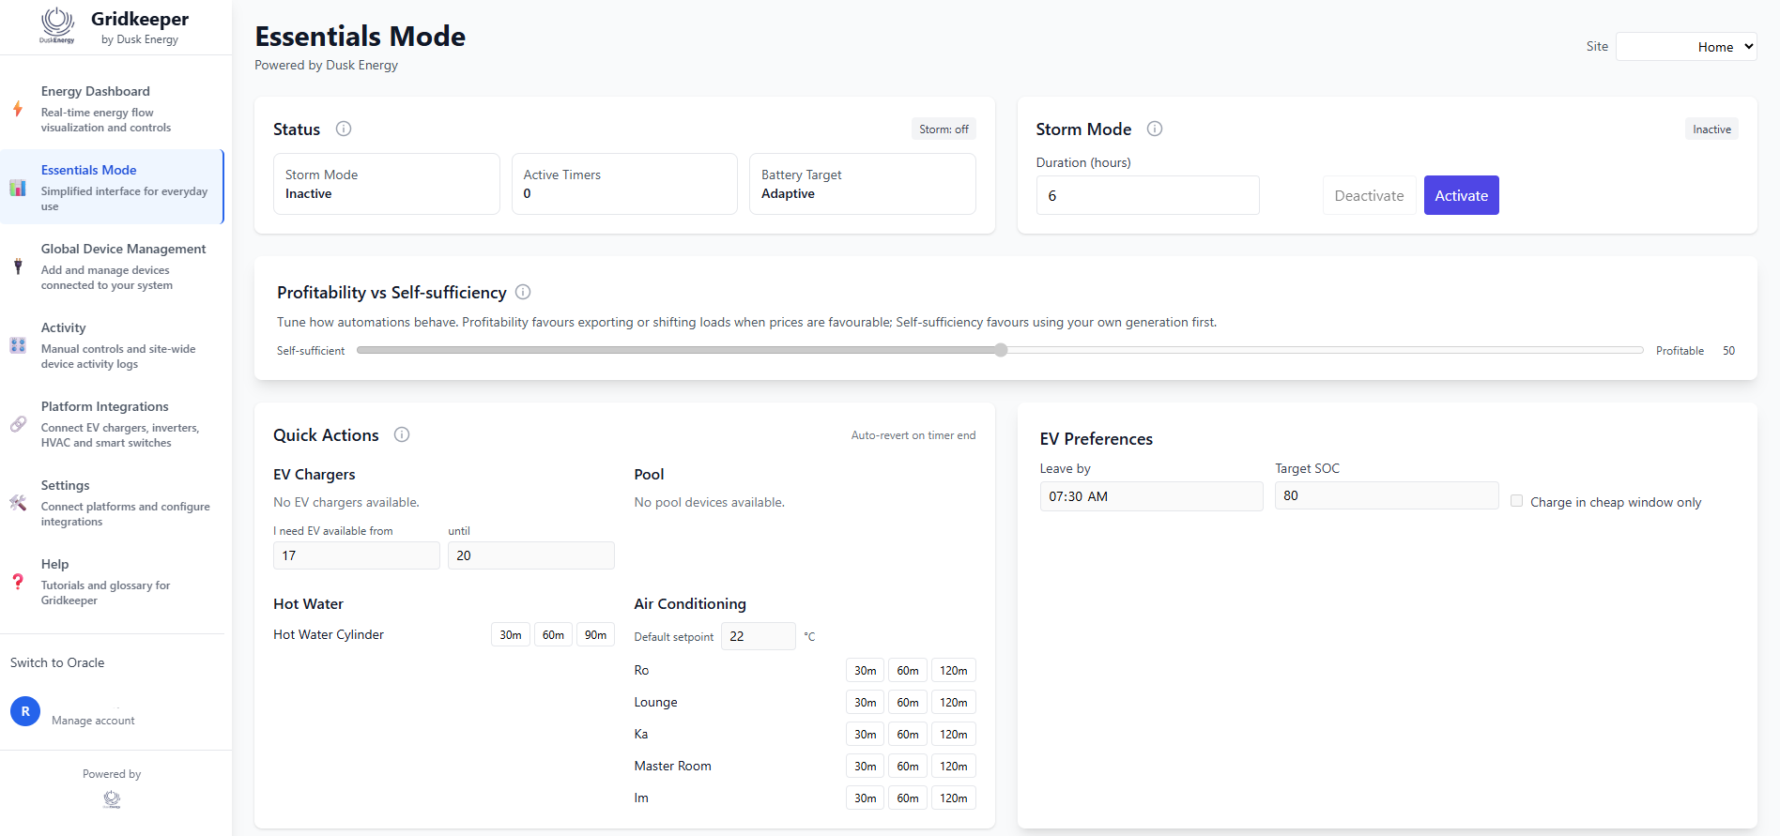The image size is (1780, 836).
Task: Show the Quick Actions info tooltip
Action: tap(402, 434)
